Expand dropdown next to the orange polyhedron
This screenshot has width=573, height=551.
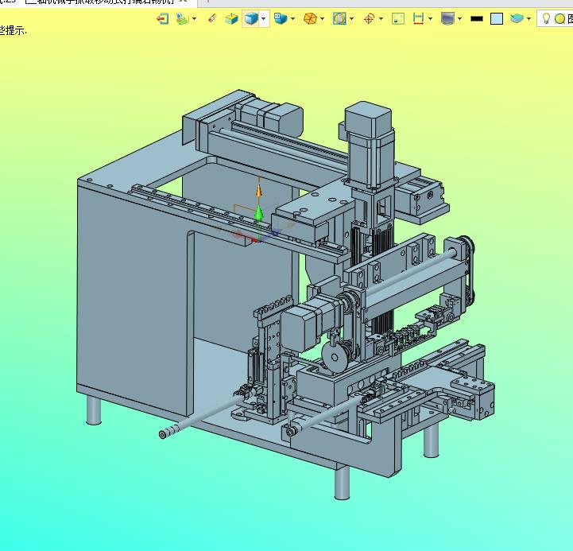pyautogui.click(x=323, y=18)
